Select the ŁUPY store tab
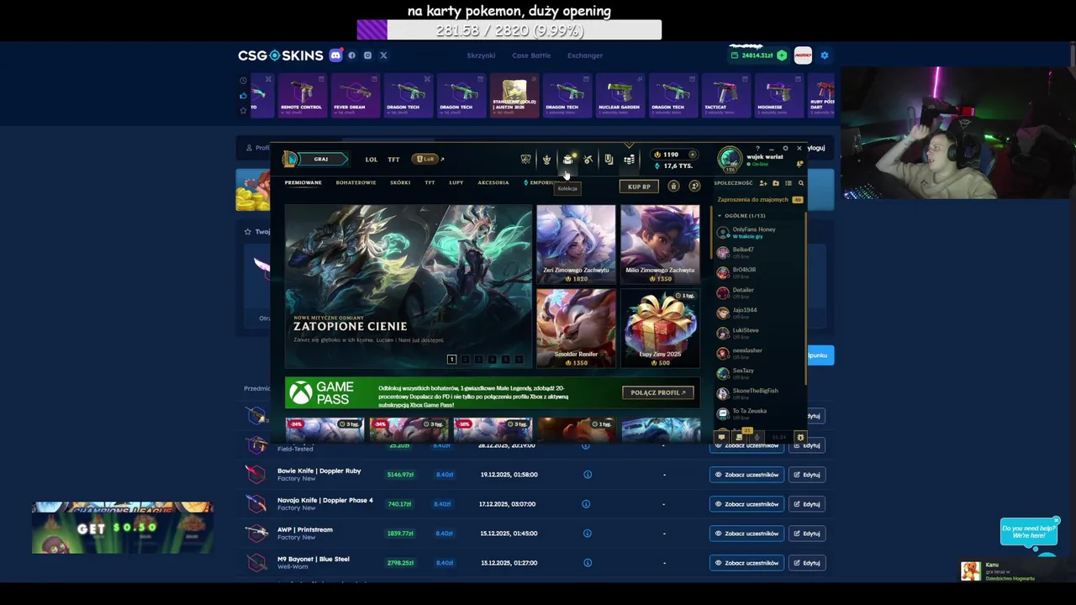1076x605 pixels. point(456,182)
